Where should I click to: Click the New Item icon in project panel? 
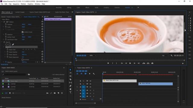pyautogui.click(x=58, y=93)
